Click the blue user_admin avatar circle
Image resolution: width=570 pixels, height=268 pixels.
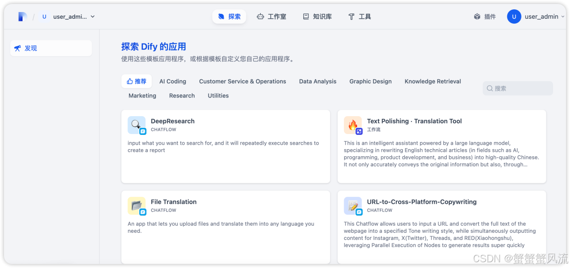514,16
